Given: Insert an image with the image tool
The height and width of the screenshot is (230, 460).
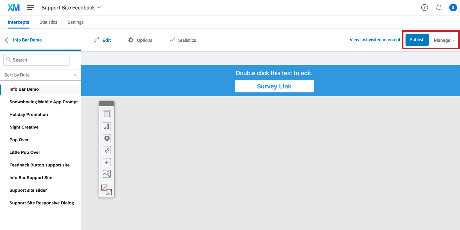Looking at the screenshot, I should pos(107,174).
